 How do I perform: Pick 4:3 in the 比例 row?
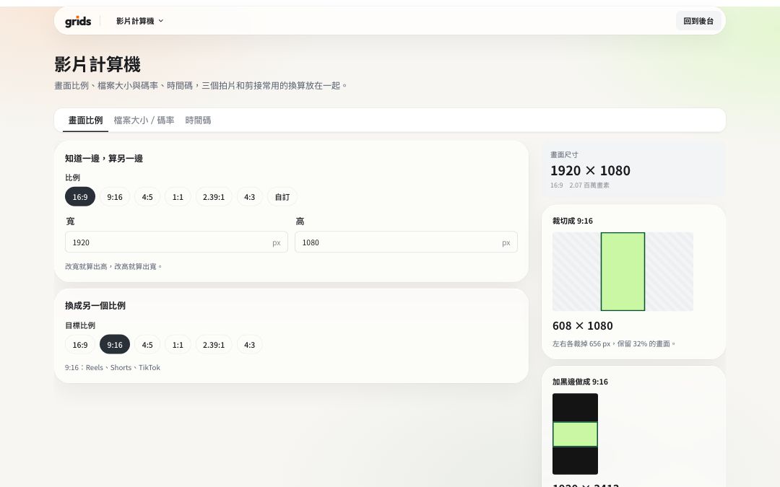click(250, 197)
